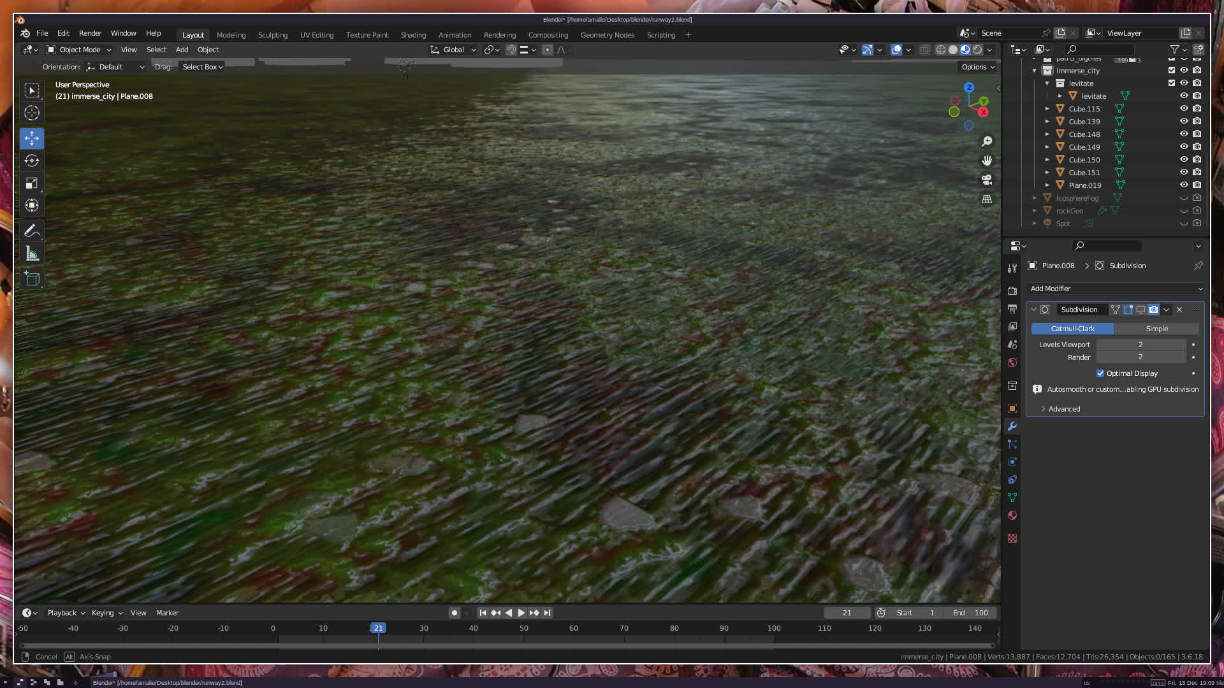Toggle camera view in the viewport

(987, 180)
